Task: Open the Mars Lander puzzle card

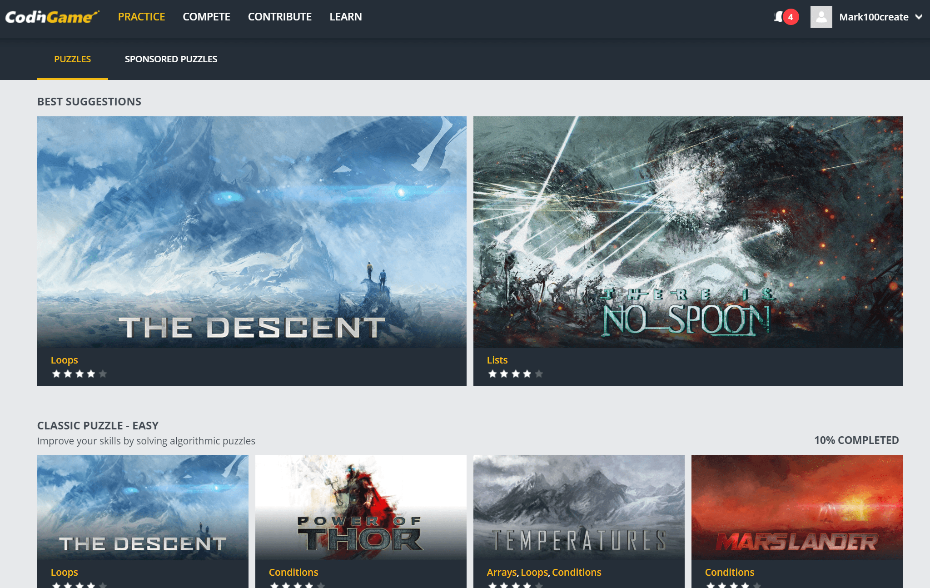Action: 797,507
